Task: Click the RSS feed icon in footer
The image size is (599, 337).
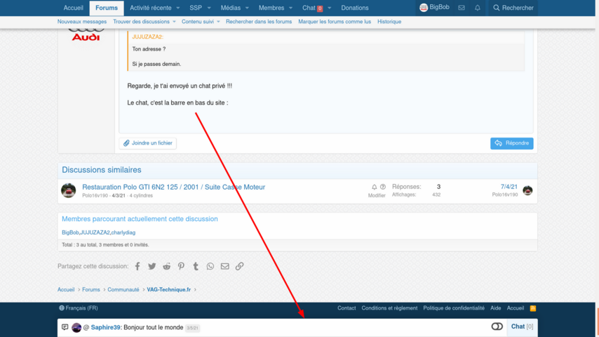Action: 533,308
